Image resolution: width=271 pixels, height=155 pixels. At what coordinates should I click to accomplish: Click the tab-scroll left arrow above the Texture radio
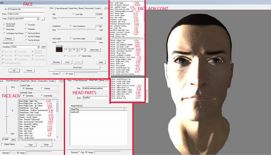(60, 80)
